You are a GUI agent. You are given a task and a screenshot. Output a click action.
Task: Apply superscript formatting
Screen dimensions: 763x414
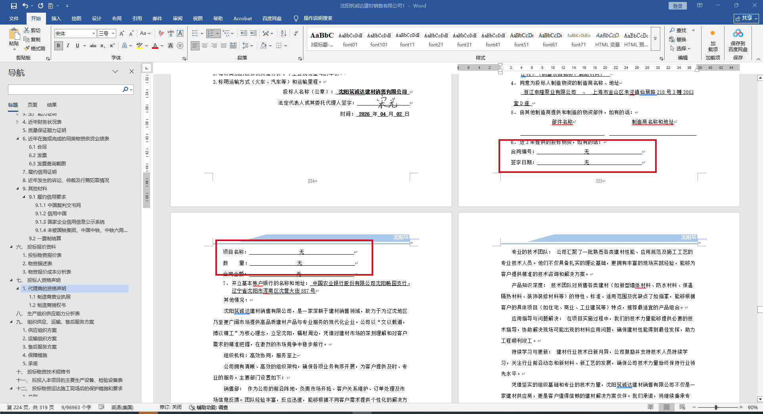(112, 46)
